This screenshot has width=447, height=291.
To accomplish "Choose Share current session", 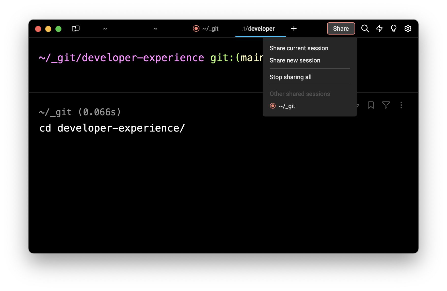I will pos(299,48).
